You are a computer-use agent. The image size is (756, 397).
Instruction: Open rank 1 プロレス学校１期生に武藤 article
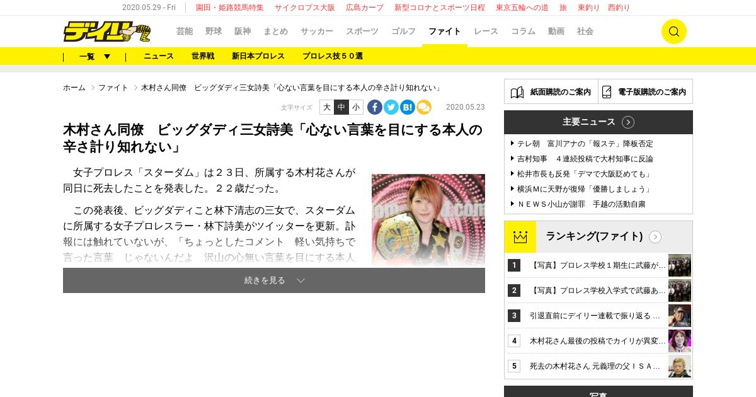click(x=597, y=265)
